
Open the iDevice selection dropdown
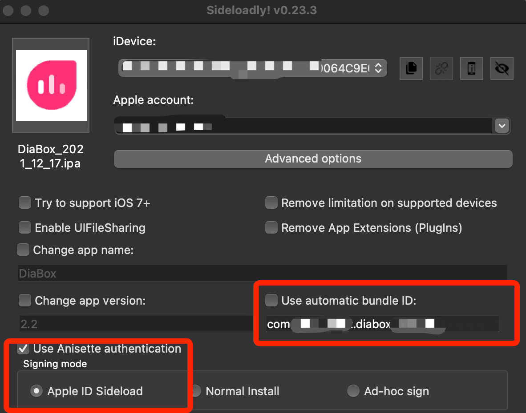coord(253,68)
